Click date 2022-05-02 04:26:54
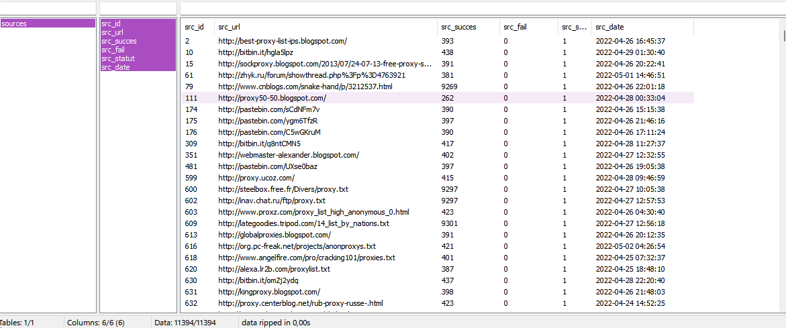This screenshot has height=328, width=786. click(630, 246)
